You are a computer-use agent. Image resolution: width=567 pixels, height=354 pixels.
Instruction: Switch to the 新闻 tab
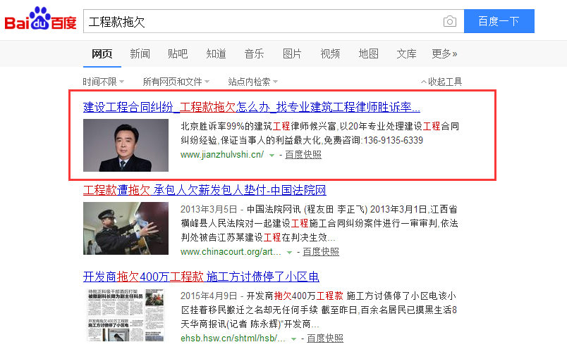click(x=140, y=53)
